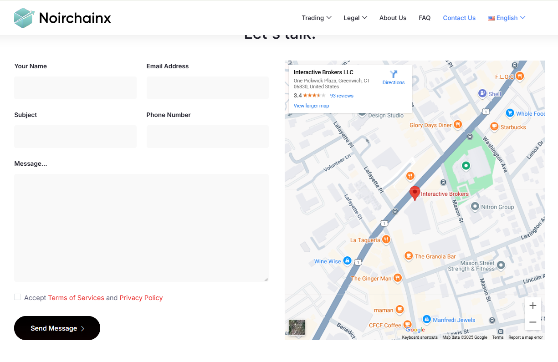558x362 pixels.
Task: Click the Starbucks coffee marker icon
Action: [x=494, y=127]
